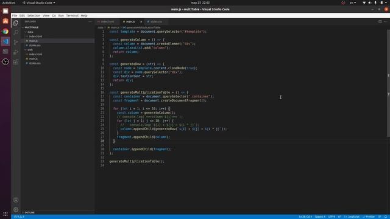Viewport: 390px width, 219px height.
Task: Open the Source Control view
Action: point(16,42)
